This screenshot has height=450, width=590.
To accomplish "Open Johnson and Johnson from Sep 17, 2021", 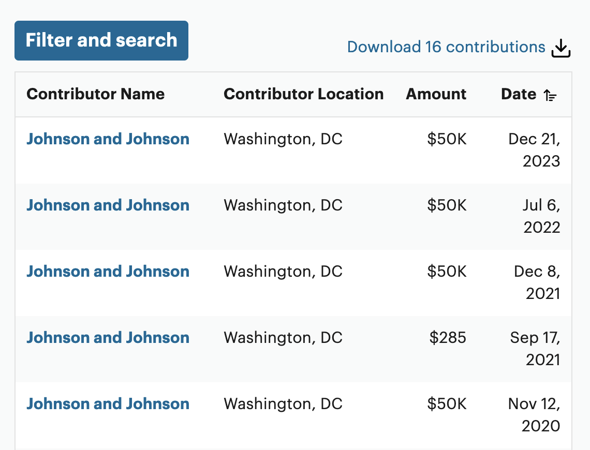I will point(108,338).
